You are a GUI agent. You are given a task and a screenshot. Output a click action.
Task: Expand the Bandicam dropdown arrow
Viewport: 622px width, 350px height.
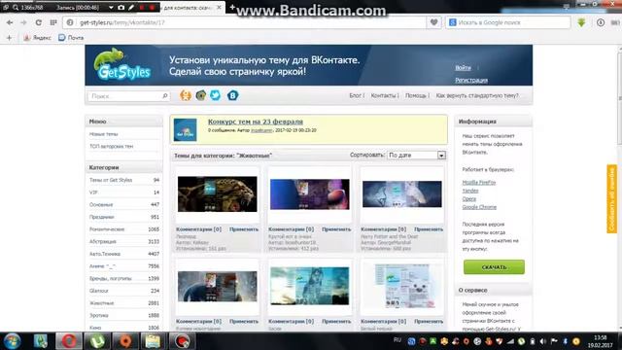[x=111, y=7]
